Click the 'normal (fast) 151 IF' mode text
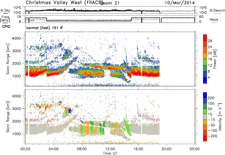225x155 pixels. click(45, 28)
